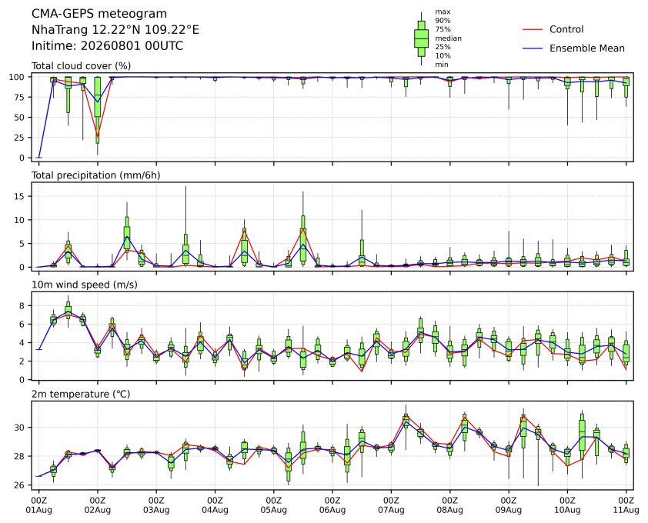Click the 'Total cloud cover (%)' panel title
This screenshot has height=523, width=648.
coord(82,66)
